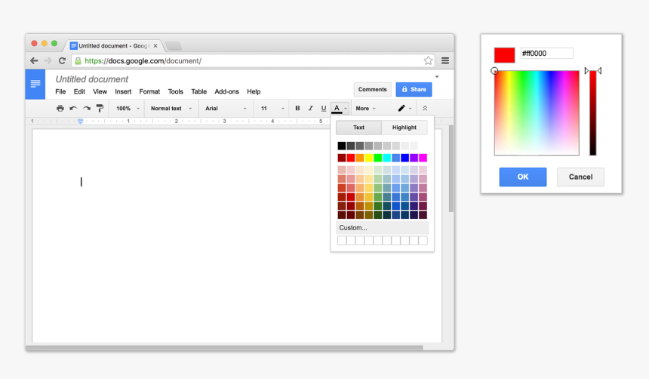Toggle bold formatting

297,109
